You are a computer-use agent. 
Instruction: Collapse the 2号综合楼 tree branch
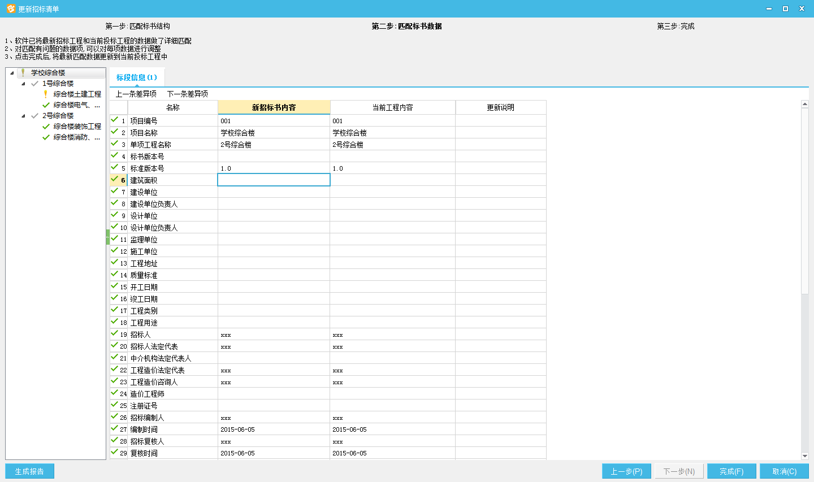coord(23,116)
